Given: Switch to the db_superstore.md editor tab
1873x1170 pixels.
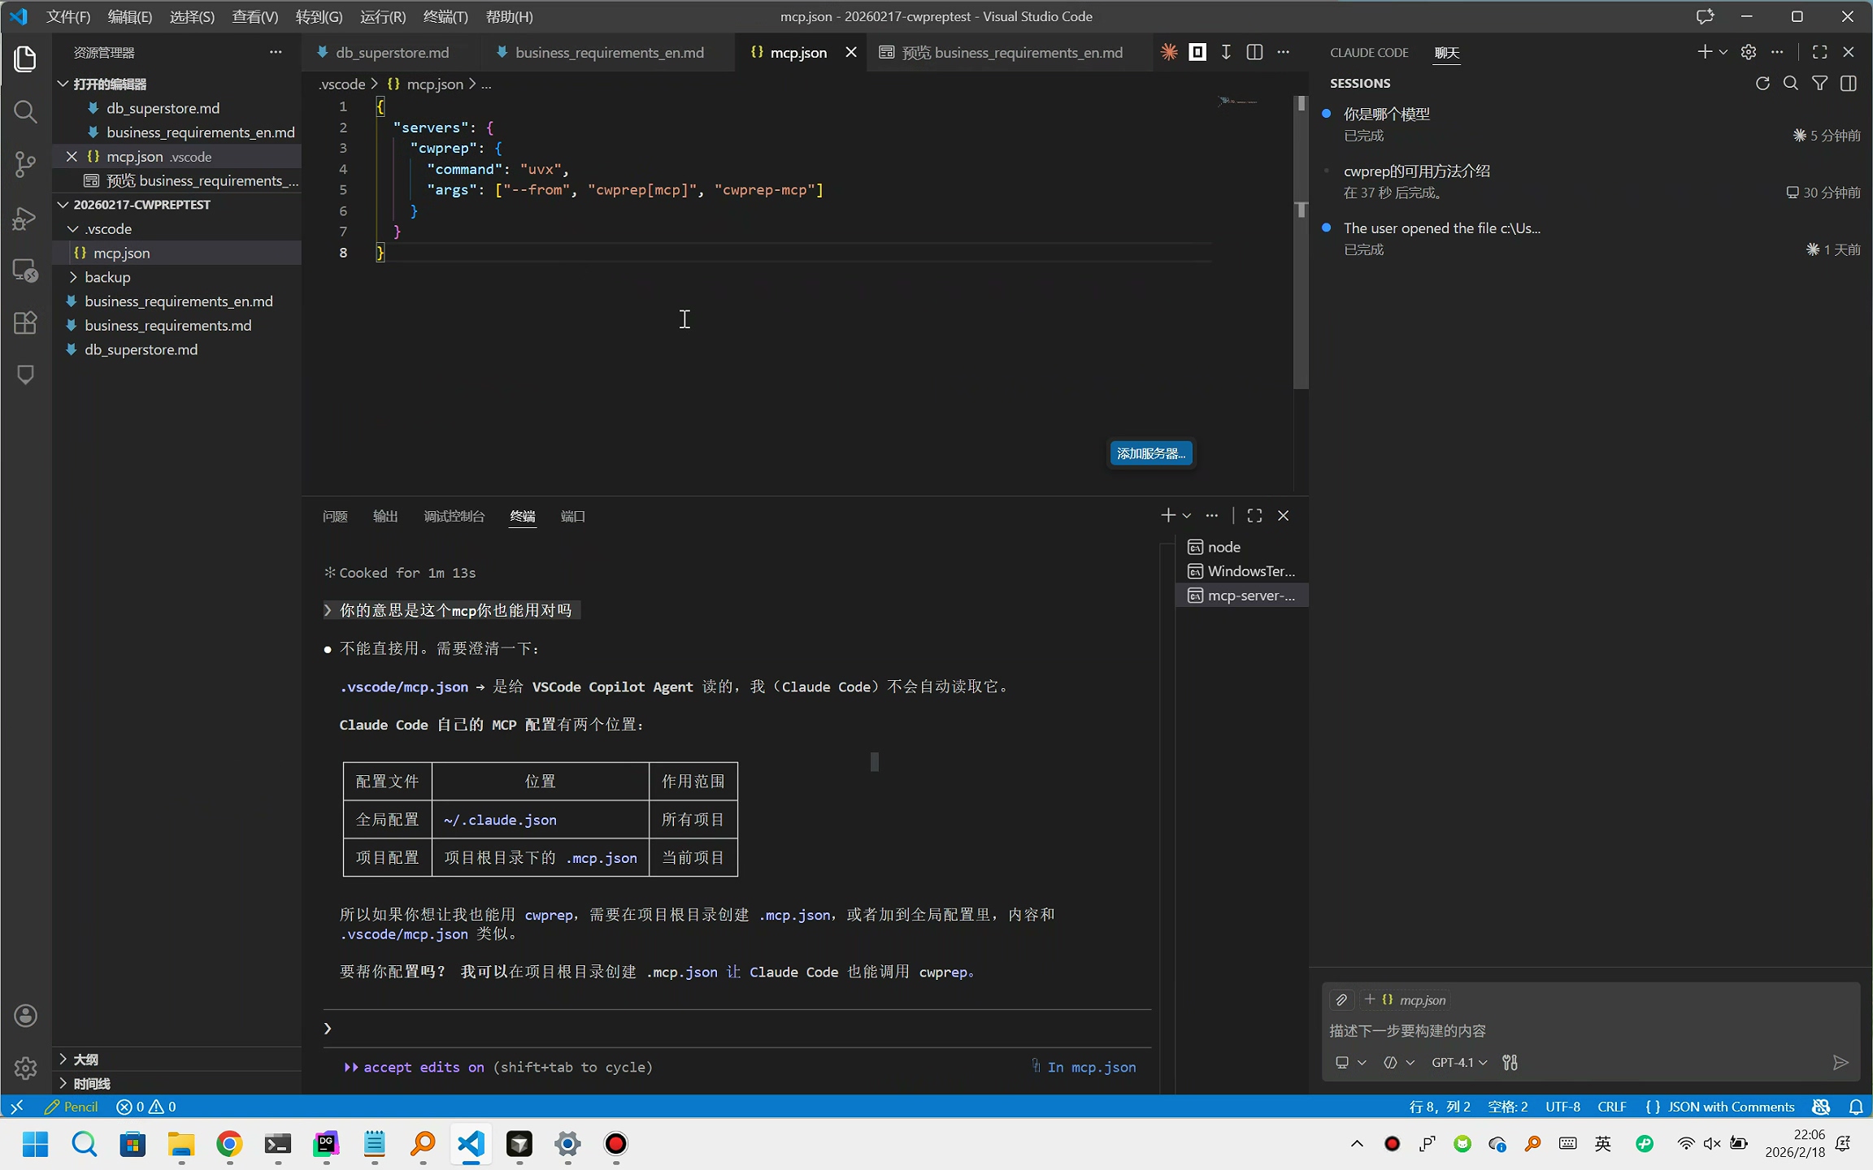Looking at the screenshot, I should click(x=392, y=52).
